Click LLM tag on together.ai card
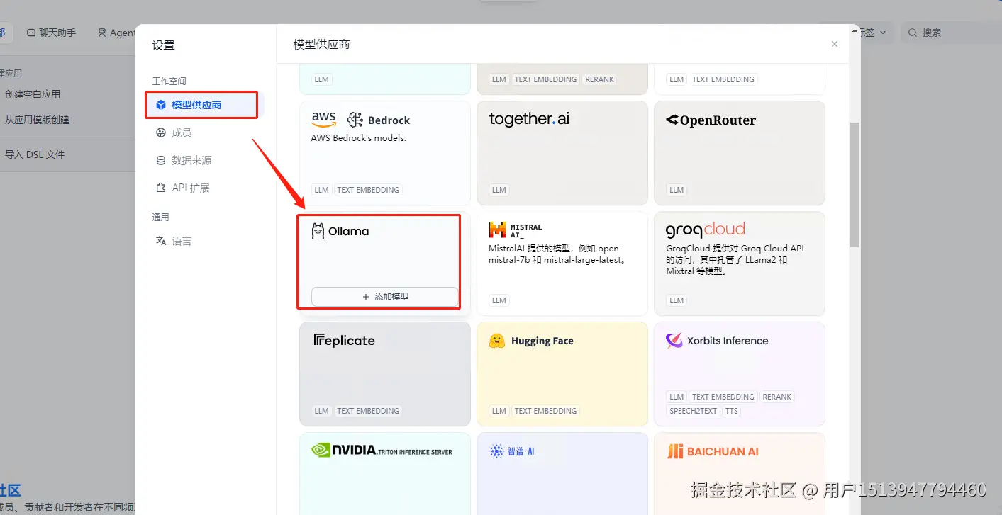This screenshot has height=515, width=1002. pos(499,190)
